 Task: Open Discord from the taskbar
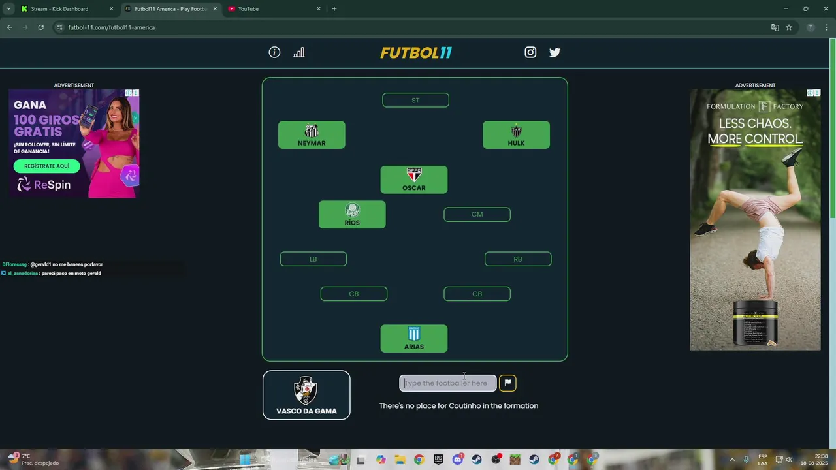[x=457, y=460]
